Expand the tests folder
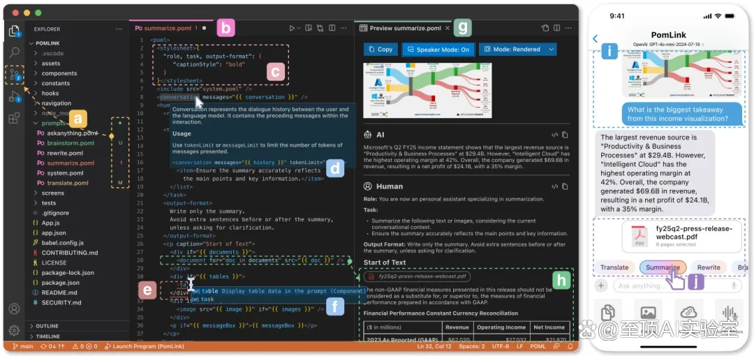The width and height of the screenshot is (754, 356). [x=49, y=203]
